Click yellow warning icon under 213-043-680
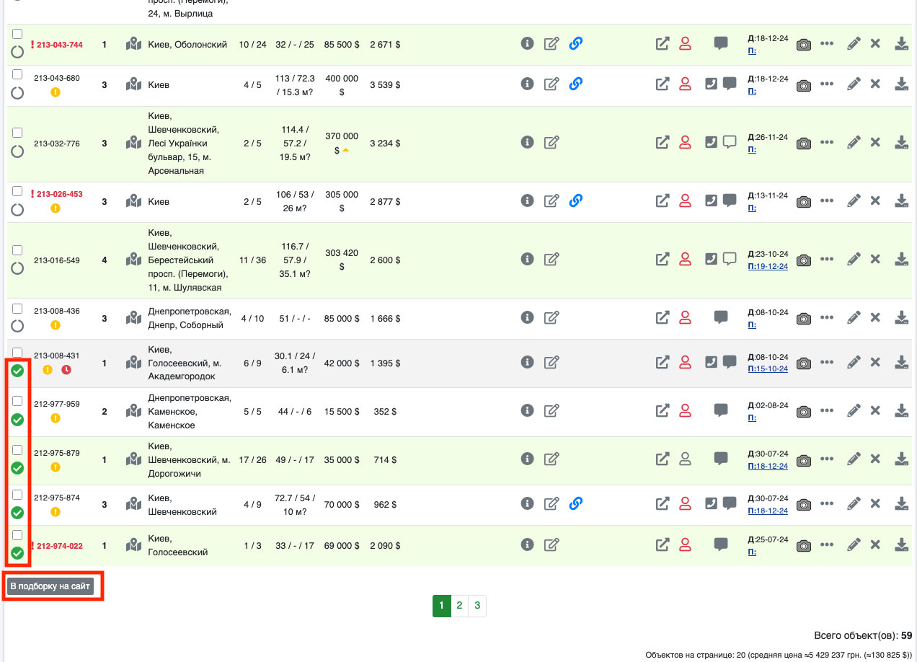This screenshot has height=662, width=917. 56,92
